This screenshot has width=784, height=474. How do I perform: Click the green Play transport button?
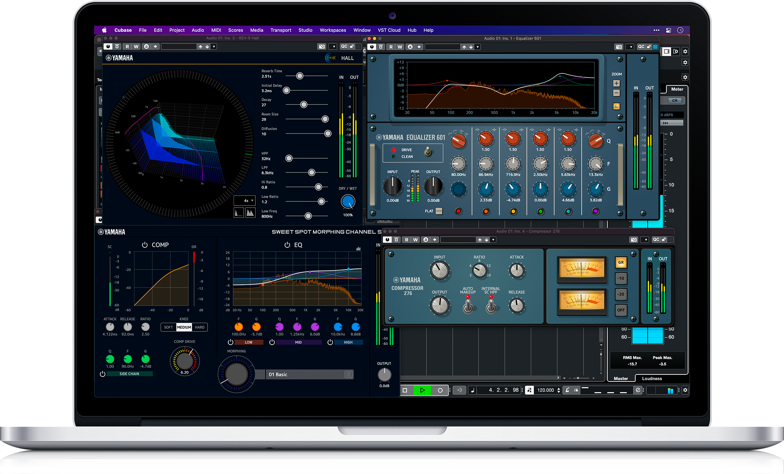pyautogui.click(x=422, y=390)
